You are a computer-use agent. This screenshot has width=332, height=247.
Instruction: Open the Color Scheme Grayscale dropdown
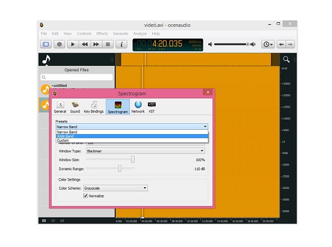click(115, 188)
